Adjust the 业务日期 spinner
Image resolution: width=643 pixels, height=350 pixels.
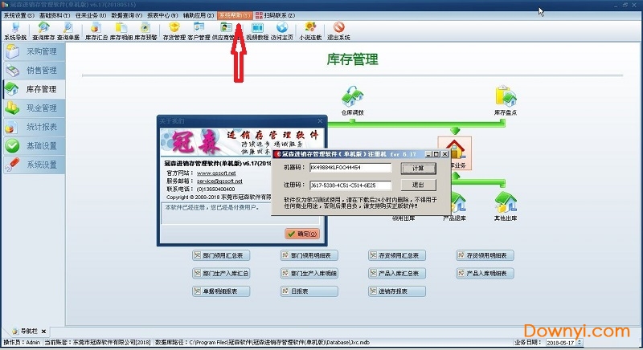coord(580,342)
